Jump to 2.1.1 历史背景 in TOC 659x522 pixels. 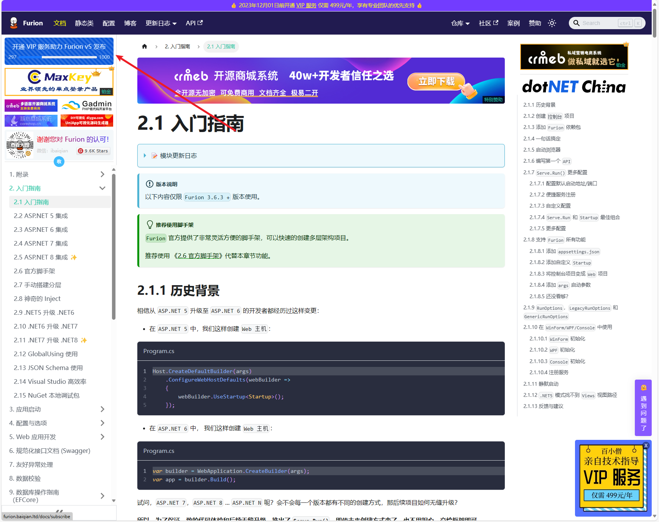pos(539,105)
